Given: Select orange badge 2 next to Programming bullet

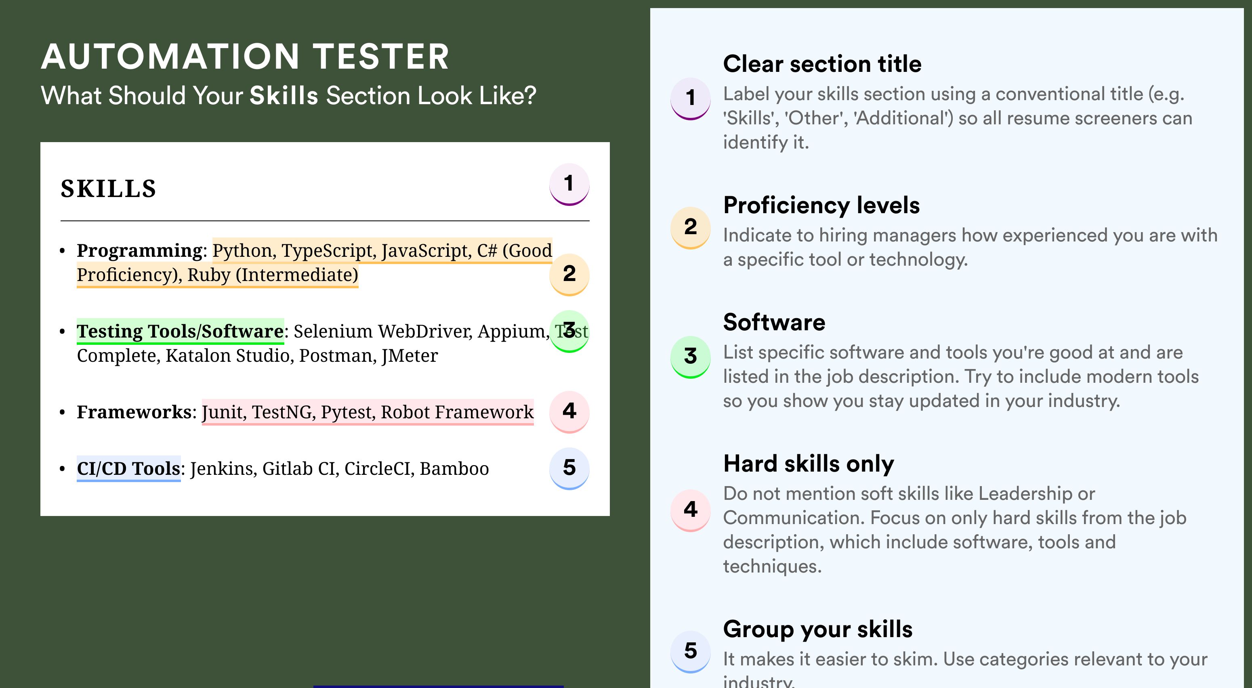Looking at the screenshot, I should (x=569, y=274).
